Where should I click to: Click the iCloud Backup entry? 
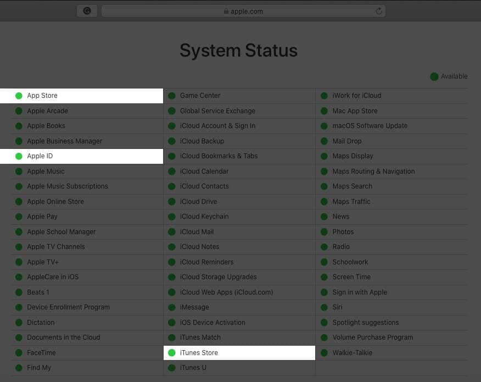(202, 141)
